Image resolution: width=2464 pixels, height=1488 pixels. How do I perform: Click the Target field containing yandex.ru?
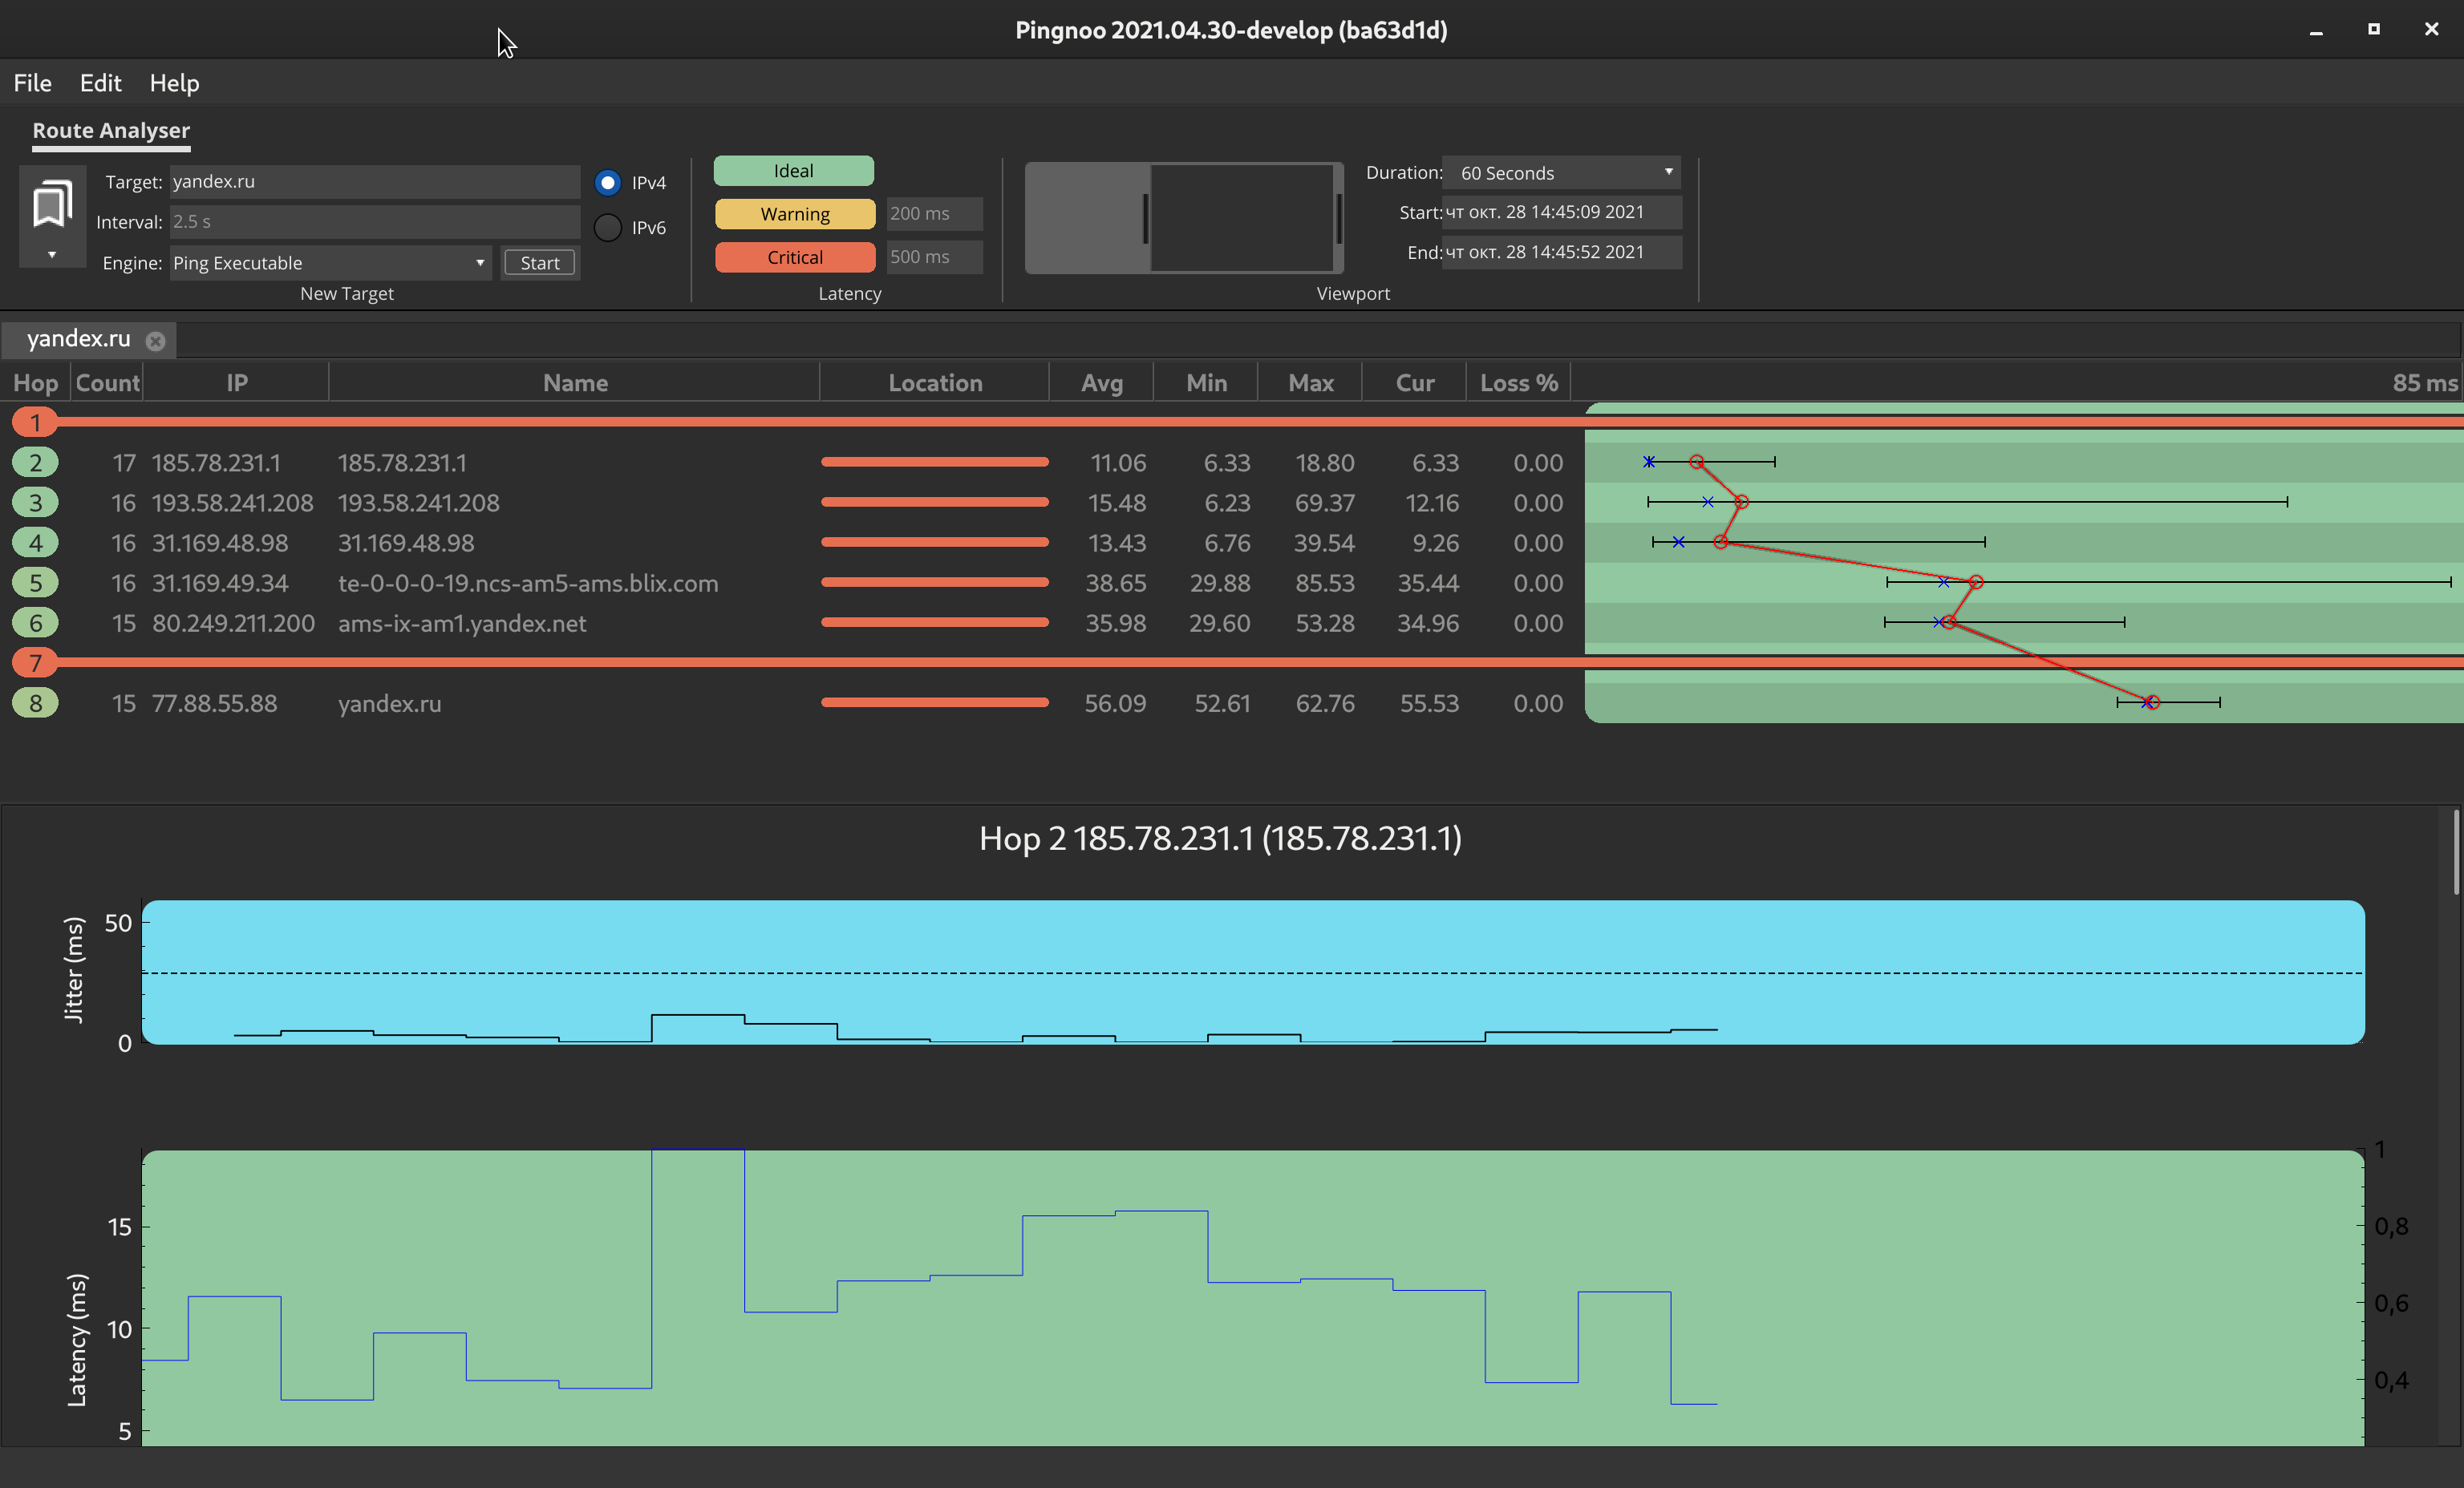tap(374, 181)
